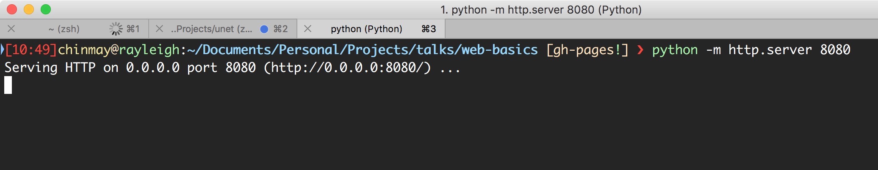The image size is (878, 170).
Task: Click the green full-screen window button
Action: pos(46,9)
